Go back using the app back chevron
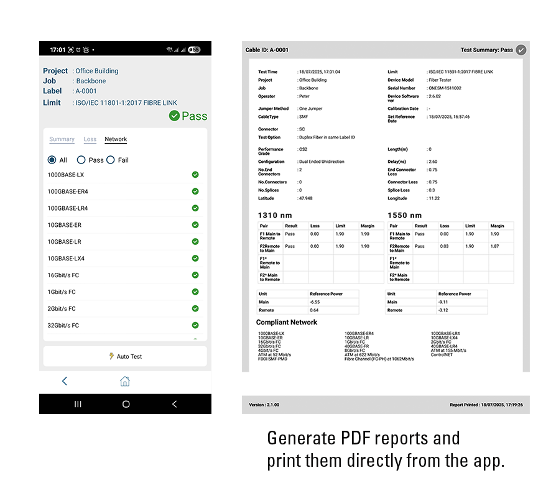 coord(65,381)
